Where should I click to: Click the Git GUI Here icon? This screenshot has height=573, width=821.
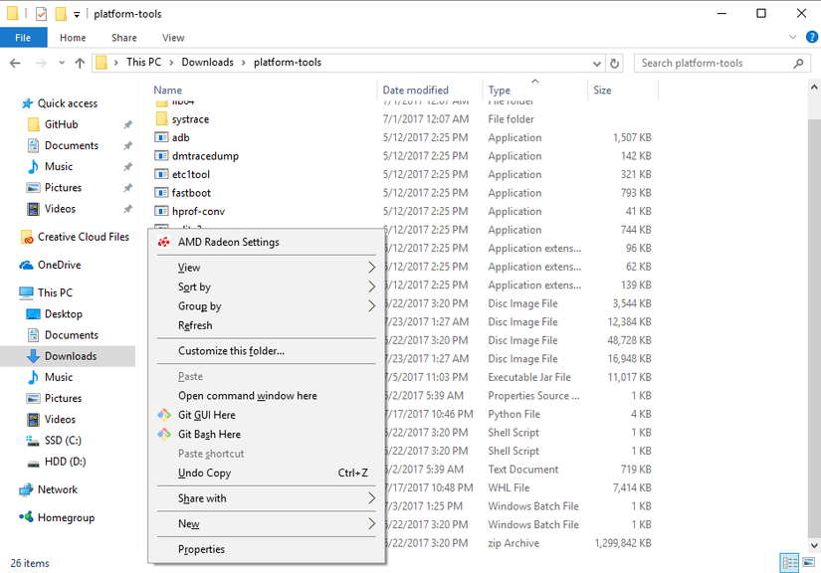pyautogui.click(x=165, y=415)
